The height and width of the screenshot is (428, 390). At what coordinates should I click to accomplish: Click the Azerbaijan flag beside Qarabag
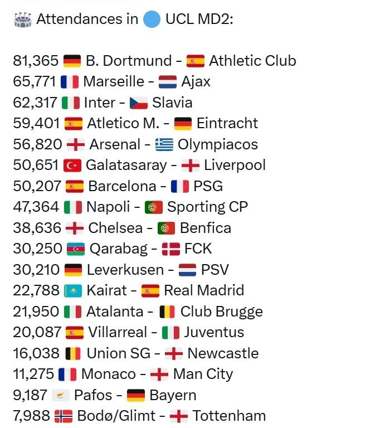click(75, 249)
